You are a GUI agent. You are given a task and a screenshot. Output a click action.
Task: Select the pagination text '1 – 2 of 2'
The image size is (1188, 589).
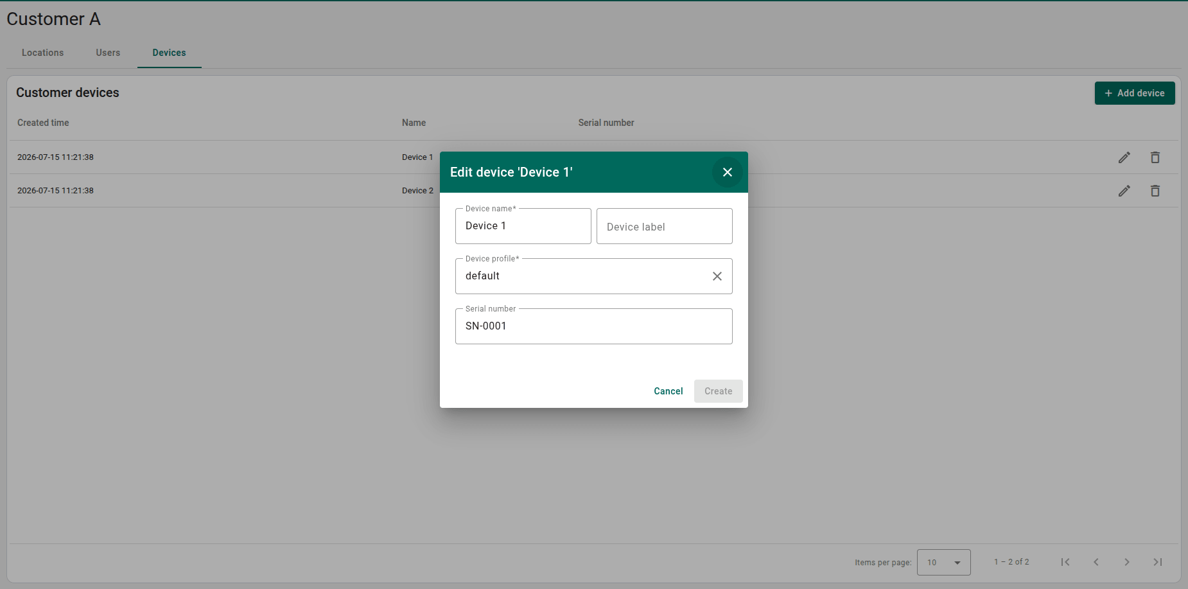pyautogui.click(x=1011, y=562)
